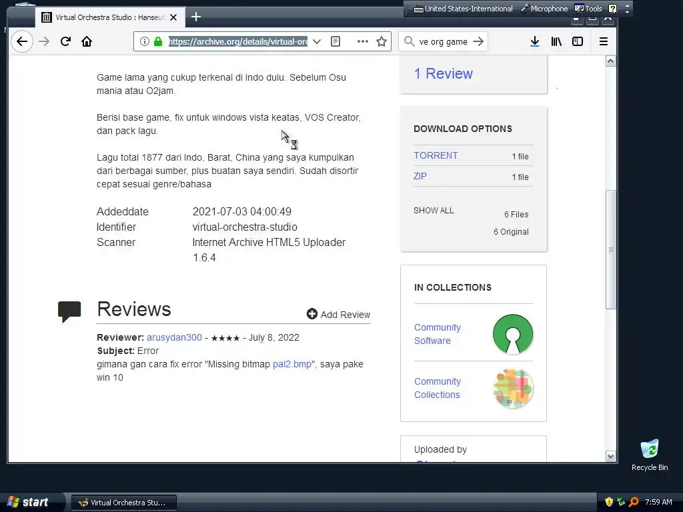The width and height of the screenshot is (683, 512).
Task: Click the '6 Files' count text
Action: (516, 215)
